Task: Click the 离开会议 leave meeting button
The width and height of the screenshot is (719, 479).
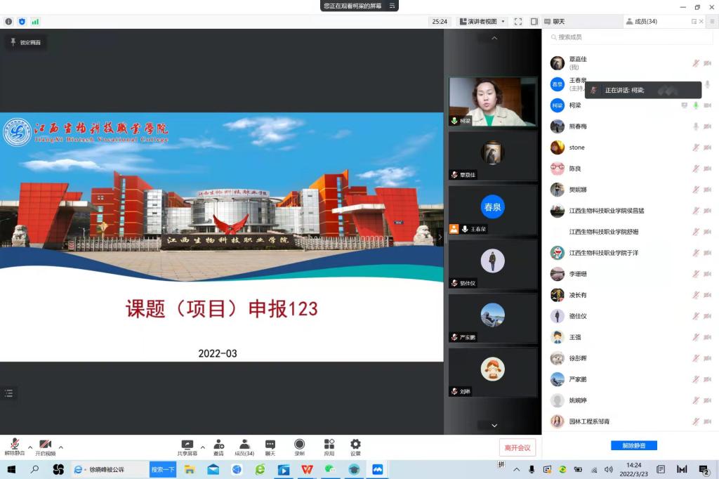Action: coord(518,447)
